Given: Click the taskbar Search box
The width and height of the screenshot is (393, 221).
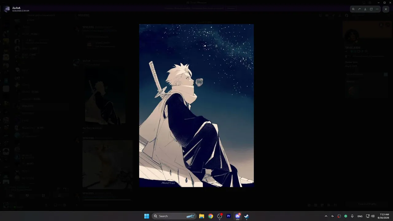Looking at the screenshot, I should pos(174,216).
